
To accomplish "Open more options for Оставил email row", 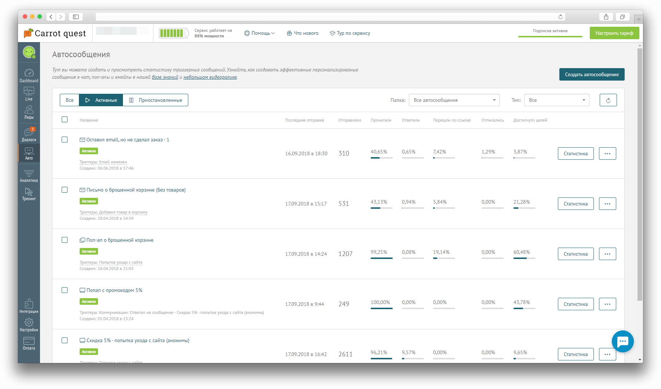I will (607, 153).
